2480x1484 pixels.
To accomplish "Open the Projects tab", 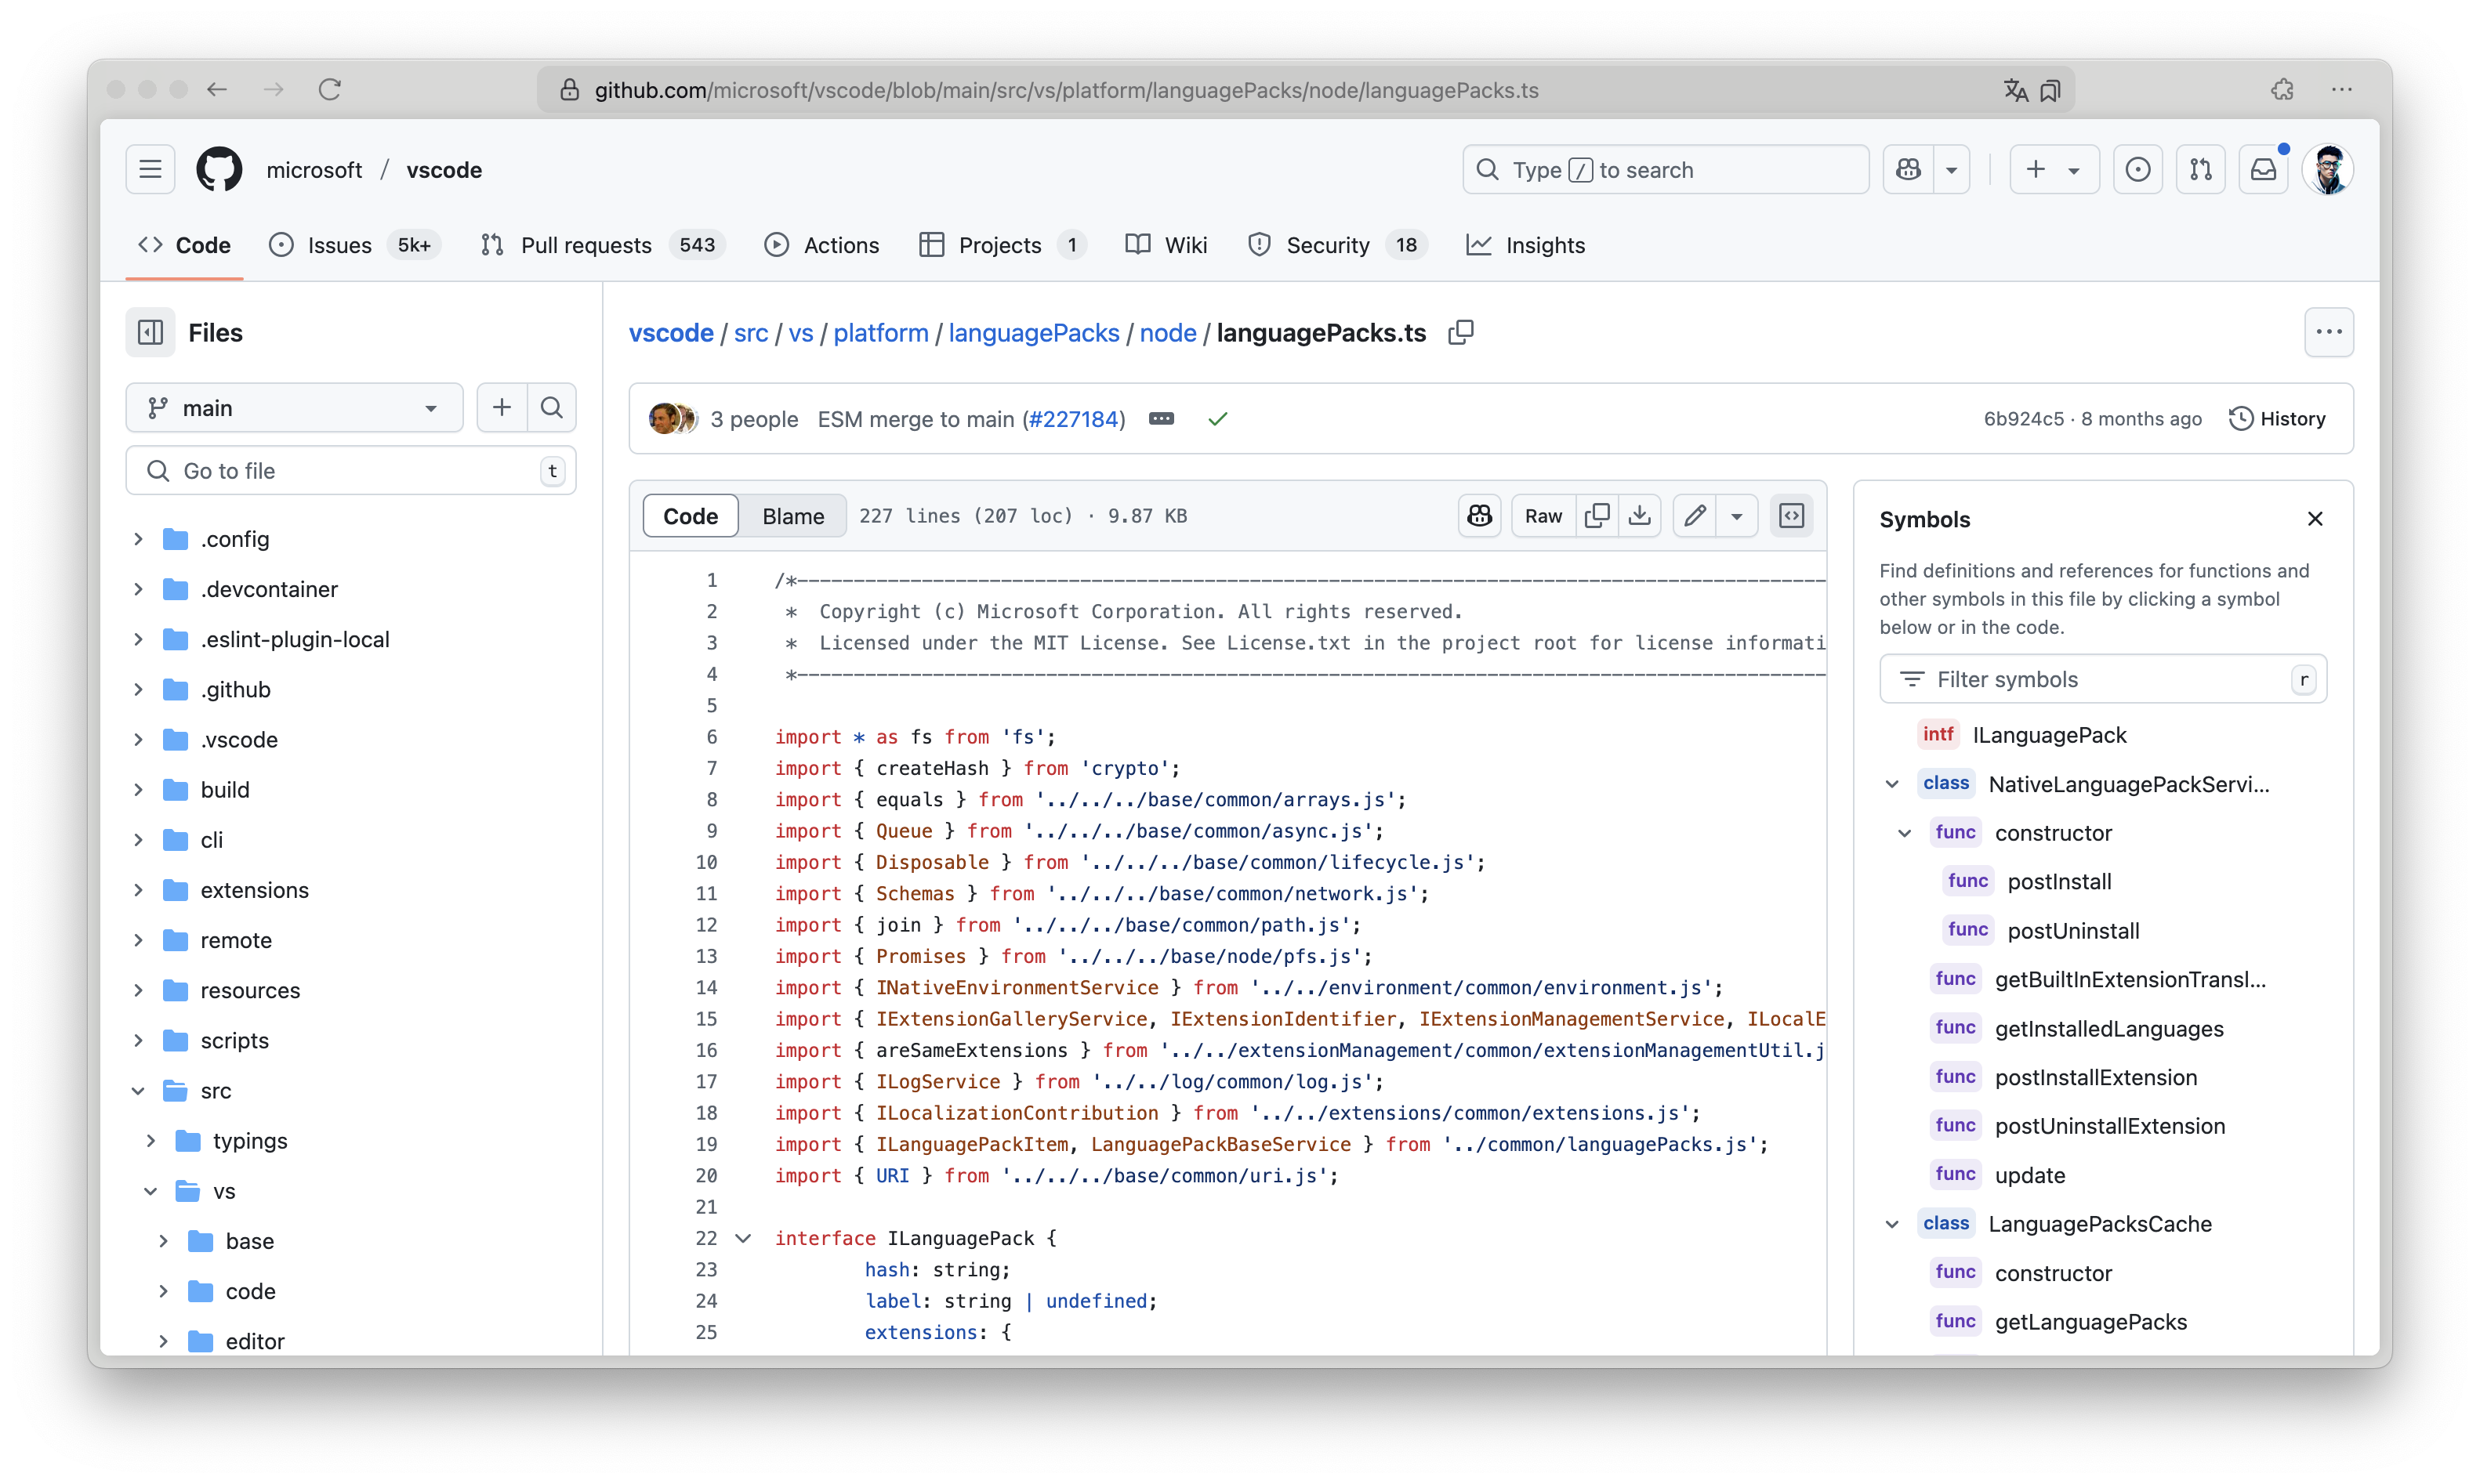I will 1003,245.
